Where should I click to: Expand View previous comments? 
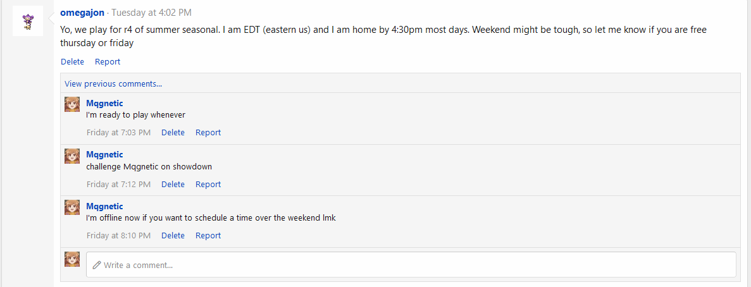tap(113, 83)
